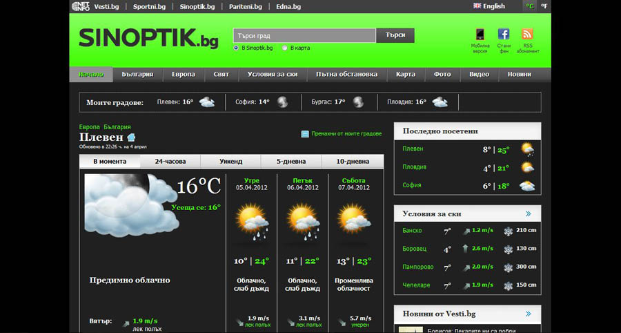Open the Начало menu item
This screenshot has height=333, width=621.
pyautogui.click(x=91, y=75)
